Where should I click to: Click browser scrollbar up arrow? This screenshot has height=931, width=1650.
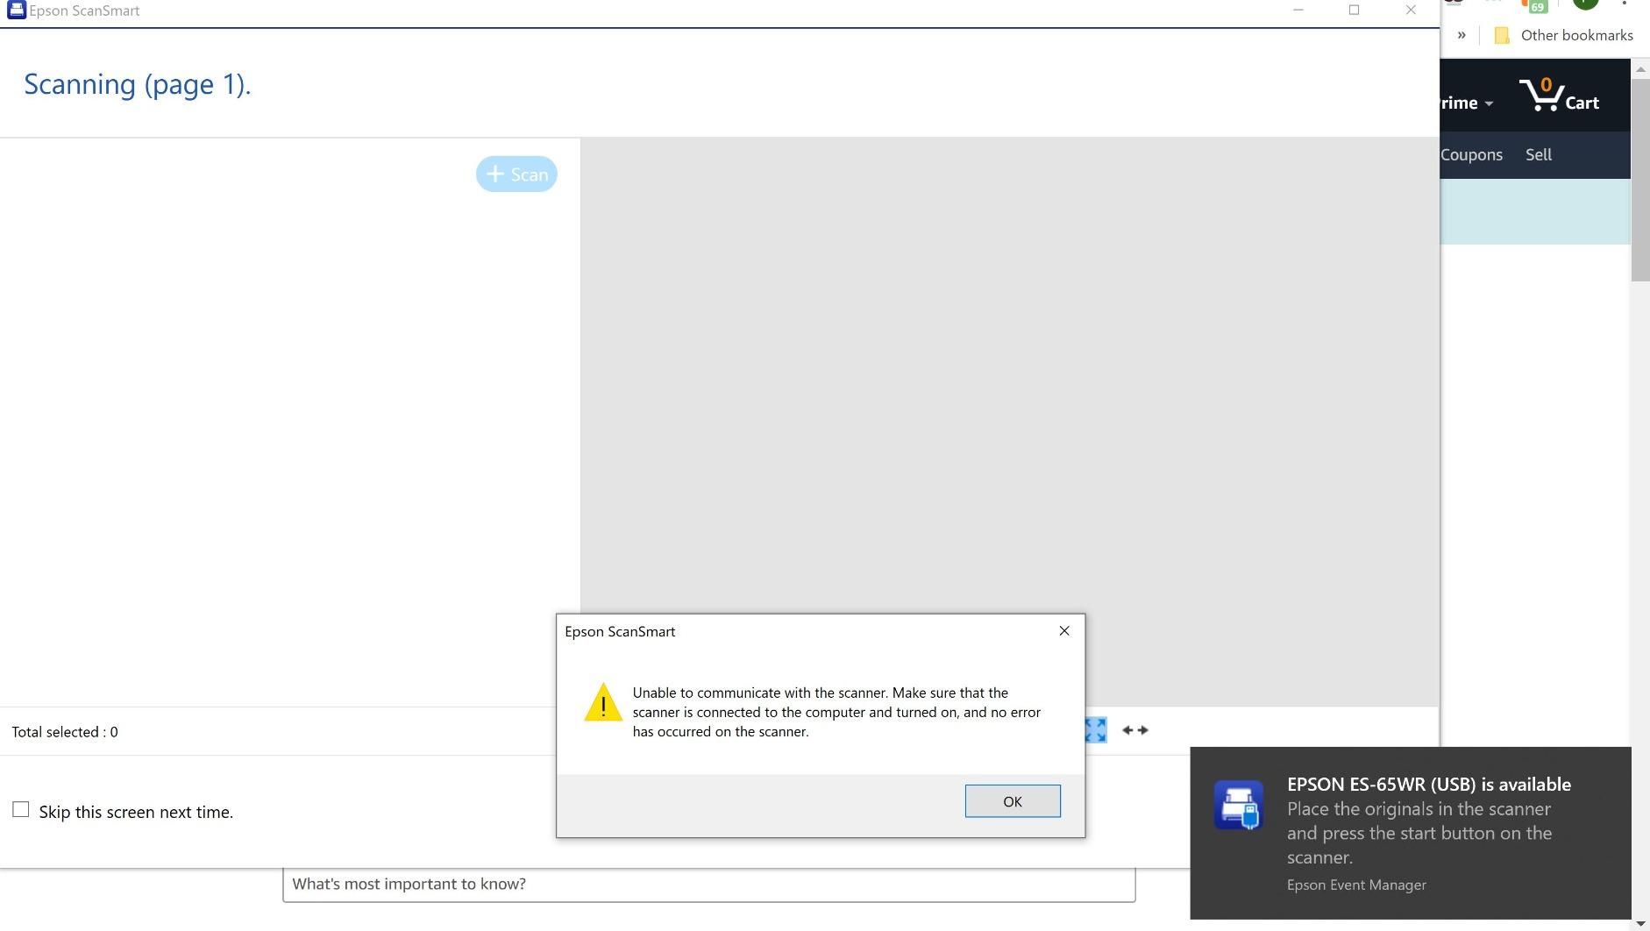1640,68
